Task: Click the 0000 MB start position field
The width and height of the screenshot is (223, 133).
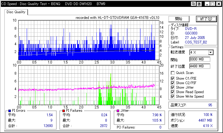Action: 200,59
